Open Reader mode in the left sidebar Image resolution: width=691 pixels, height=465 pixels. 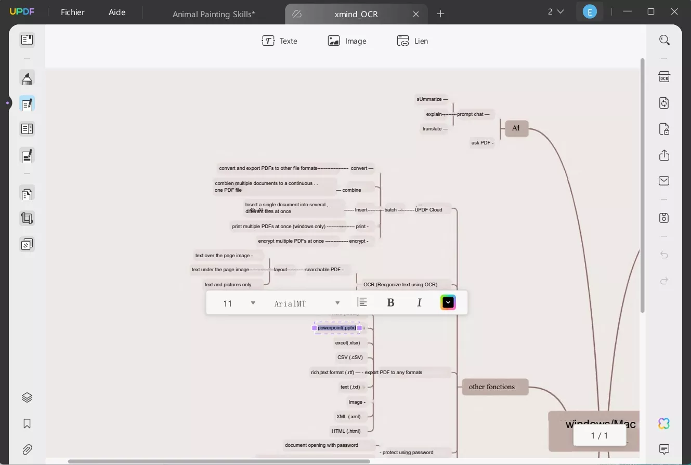[x=27, y=39]
